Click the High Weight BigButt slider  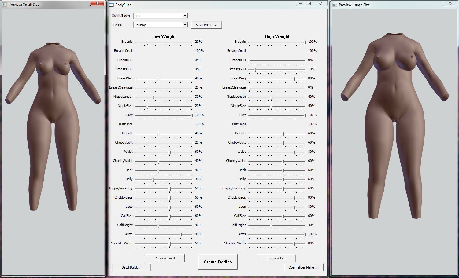(277, 135)
